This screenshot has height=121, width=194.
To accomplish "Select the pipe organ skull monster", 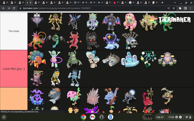I will pos(130,40).
